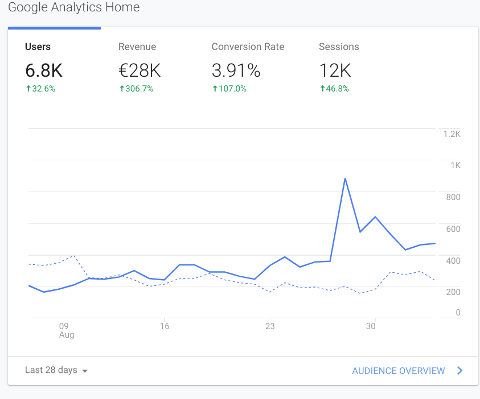Click the Sessions up arrow icon
Viewport: 480px width, 399px height.
tap(323, 89)
